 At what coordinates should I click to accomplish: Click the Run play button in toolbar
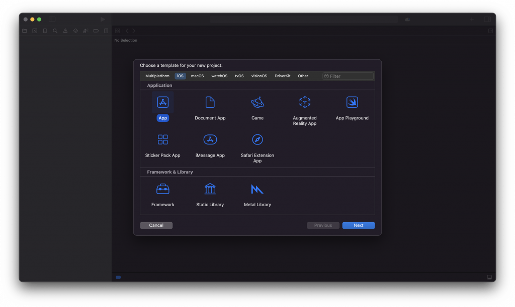tap(103, 20)
